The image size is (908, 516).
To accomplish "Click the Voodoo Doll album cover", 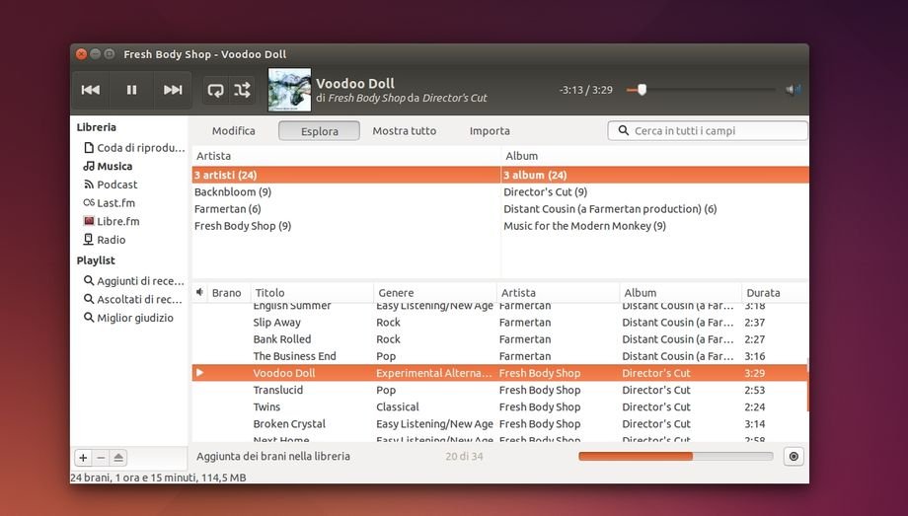I will pyautogui.click(x=289, y=90).
